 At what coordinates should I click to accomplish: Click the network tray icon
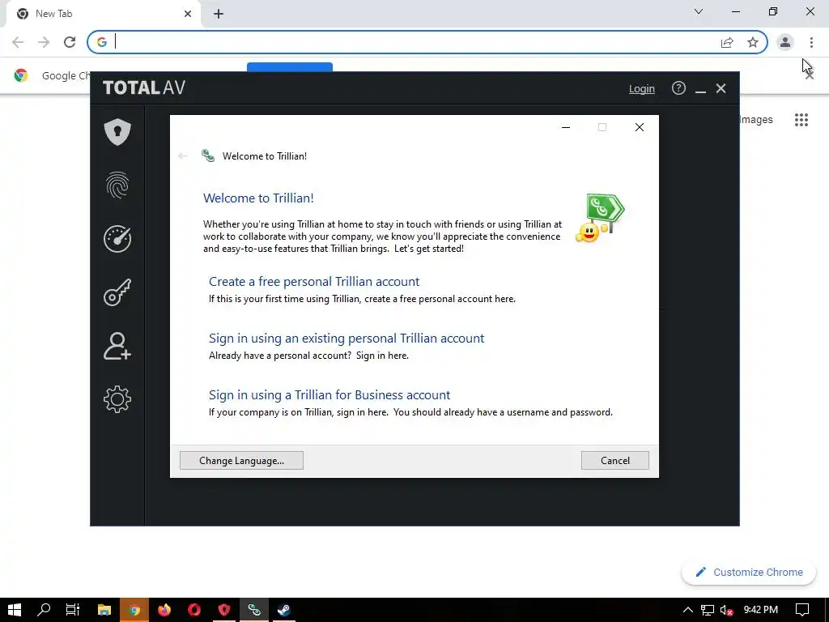click(708, 610)
